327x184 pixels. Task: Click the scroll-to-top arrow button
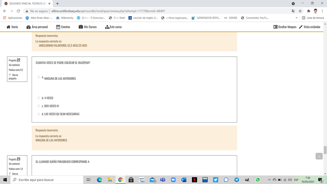319,156
